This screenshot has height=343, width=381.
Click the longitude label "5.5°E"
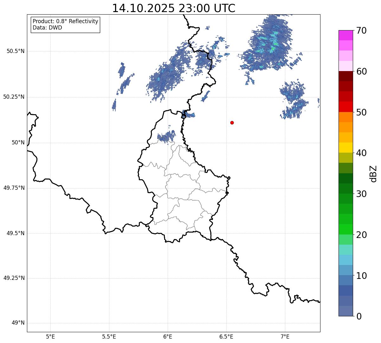[x=109, y=337]
